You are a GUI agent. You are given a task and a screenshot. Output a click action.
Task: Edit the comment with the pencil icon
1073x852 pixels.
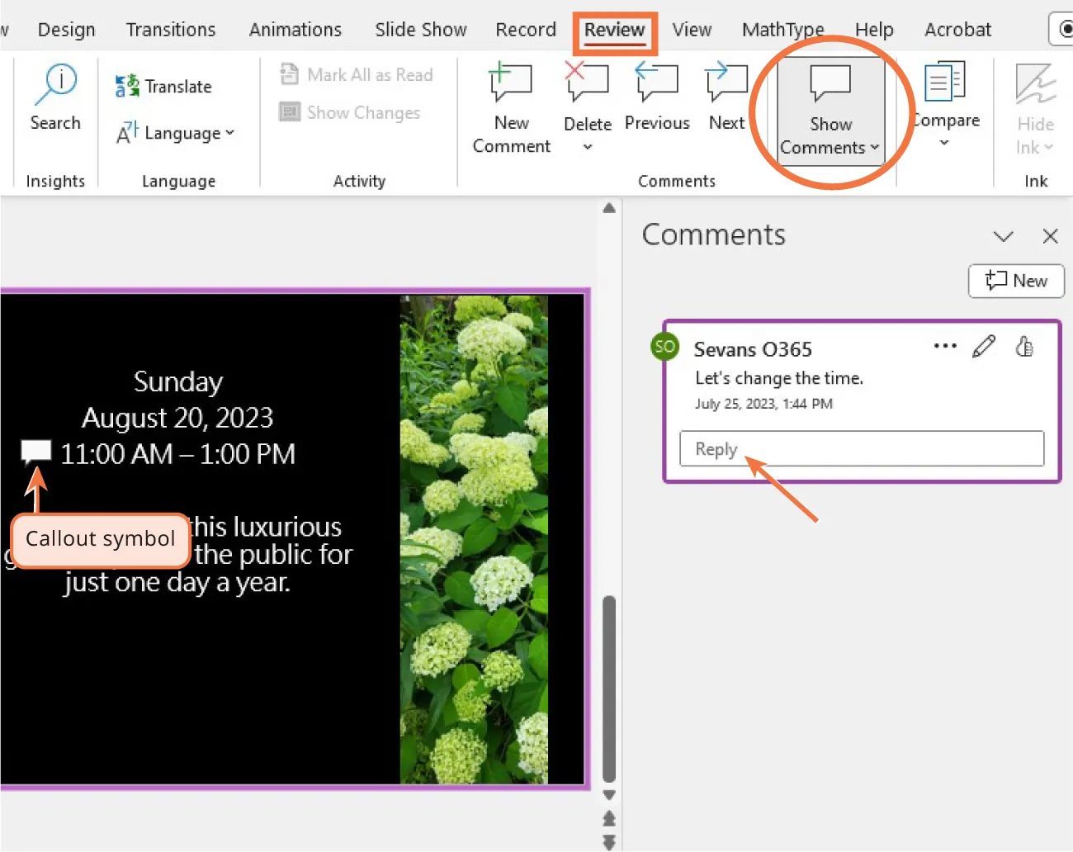[x=984, y=346]
